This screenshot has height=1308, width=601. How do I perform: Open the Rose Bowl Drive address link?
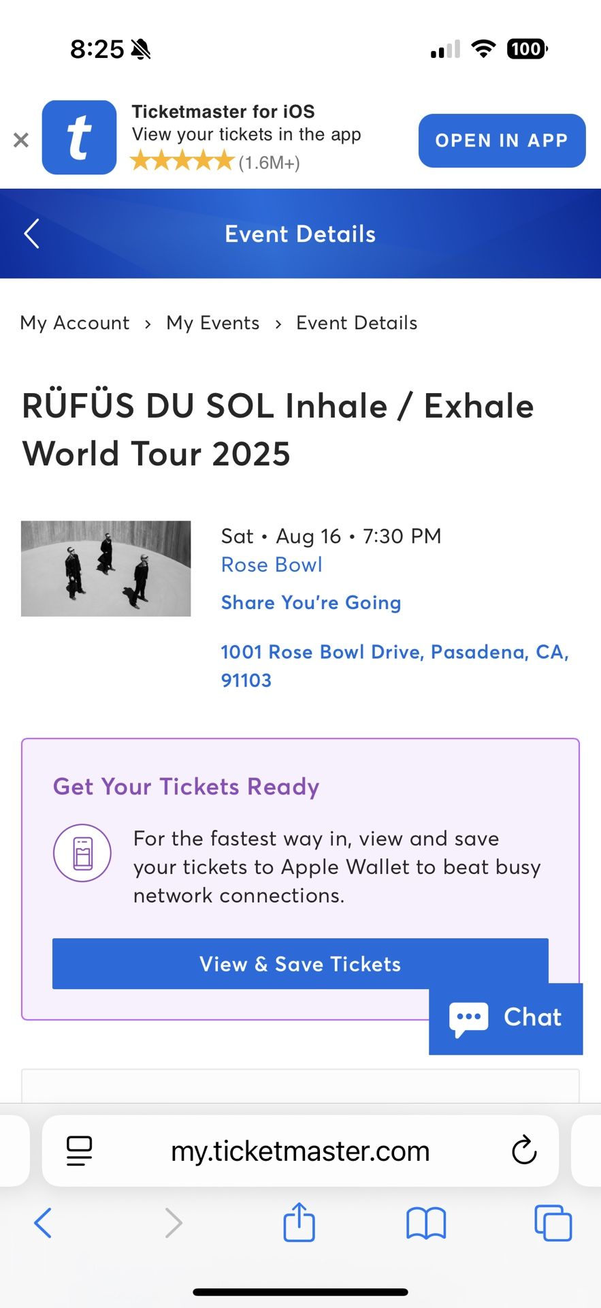click(x=394, y=666)
